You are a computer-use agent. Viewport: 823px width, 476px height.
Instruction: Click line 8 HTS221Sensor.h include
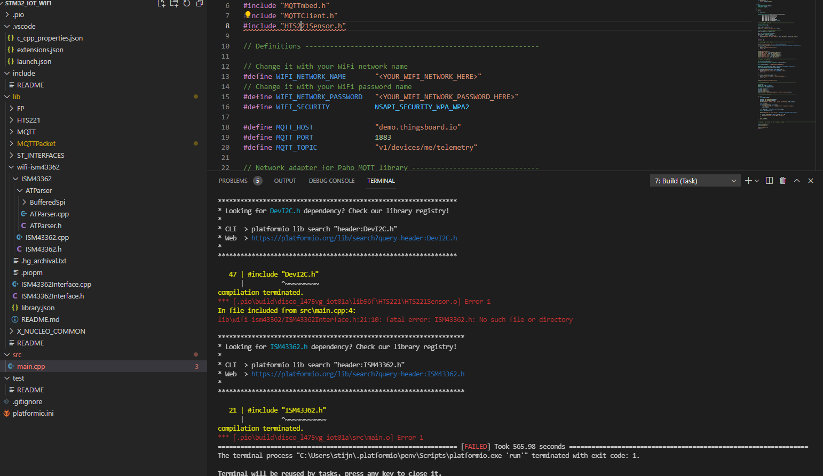[x=295, y=26]
